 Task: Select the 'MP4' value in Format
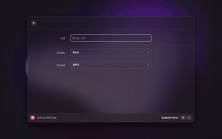pos(76,65)
